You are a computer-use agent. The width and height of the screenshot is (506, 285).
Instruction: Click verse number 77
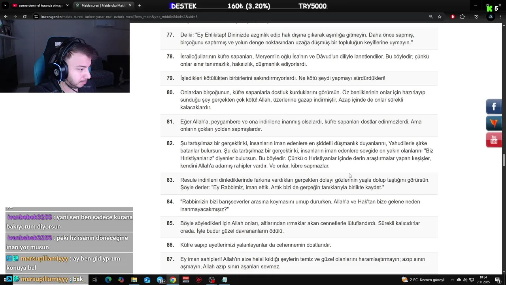(x=170, y=35)
